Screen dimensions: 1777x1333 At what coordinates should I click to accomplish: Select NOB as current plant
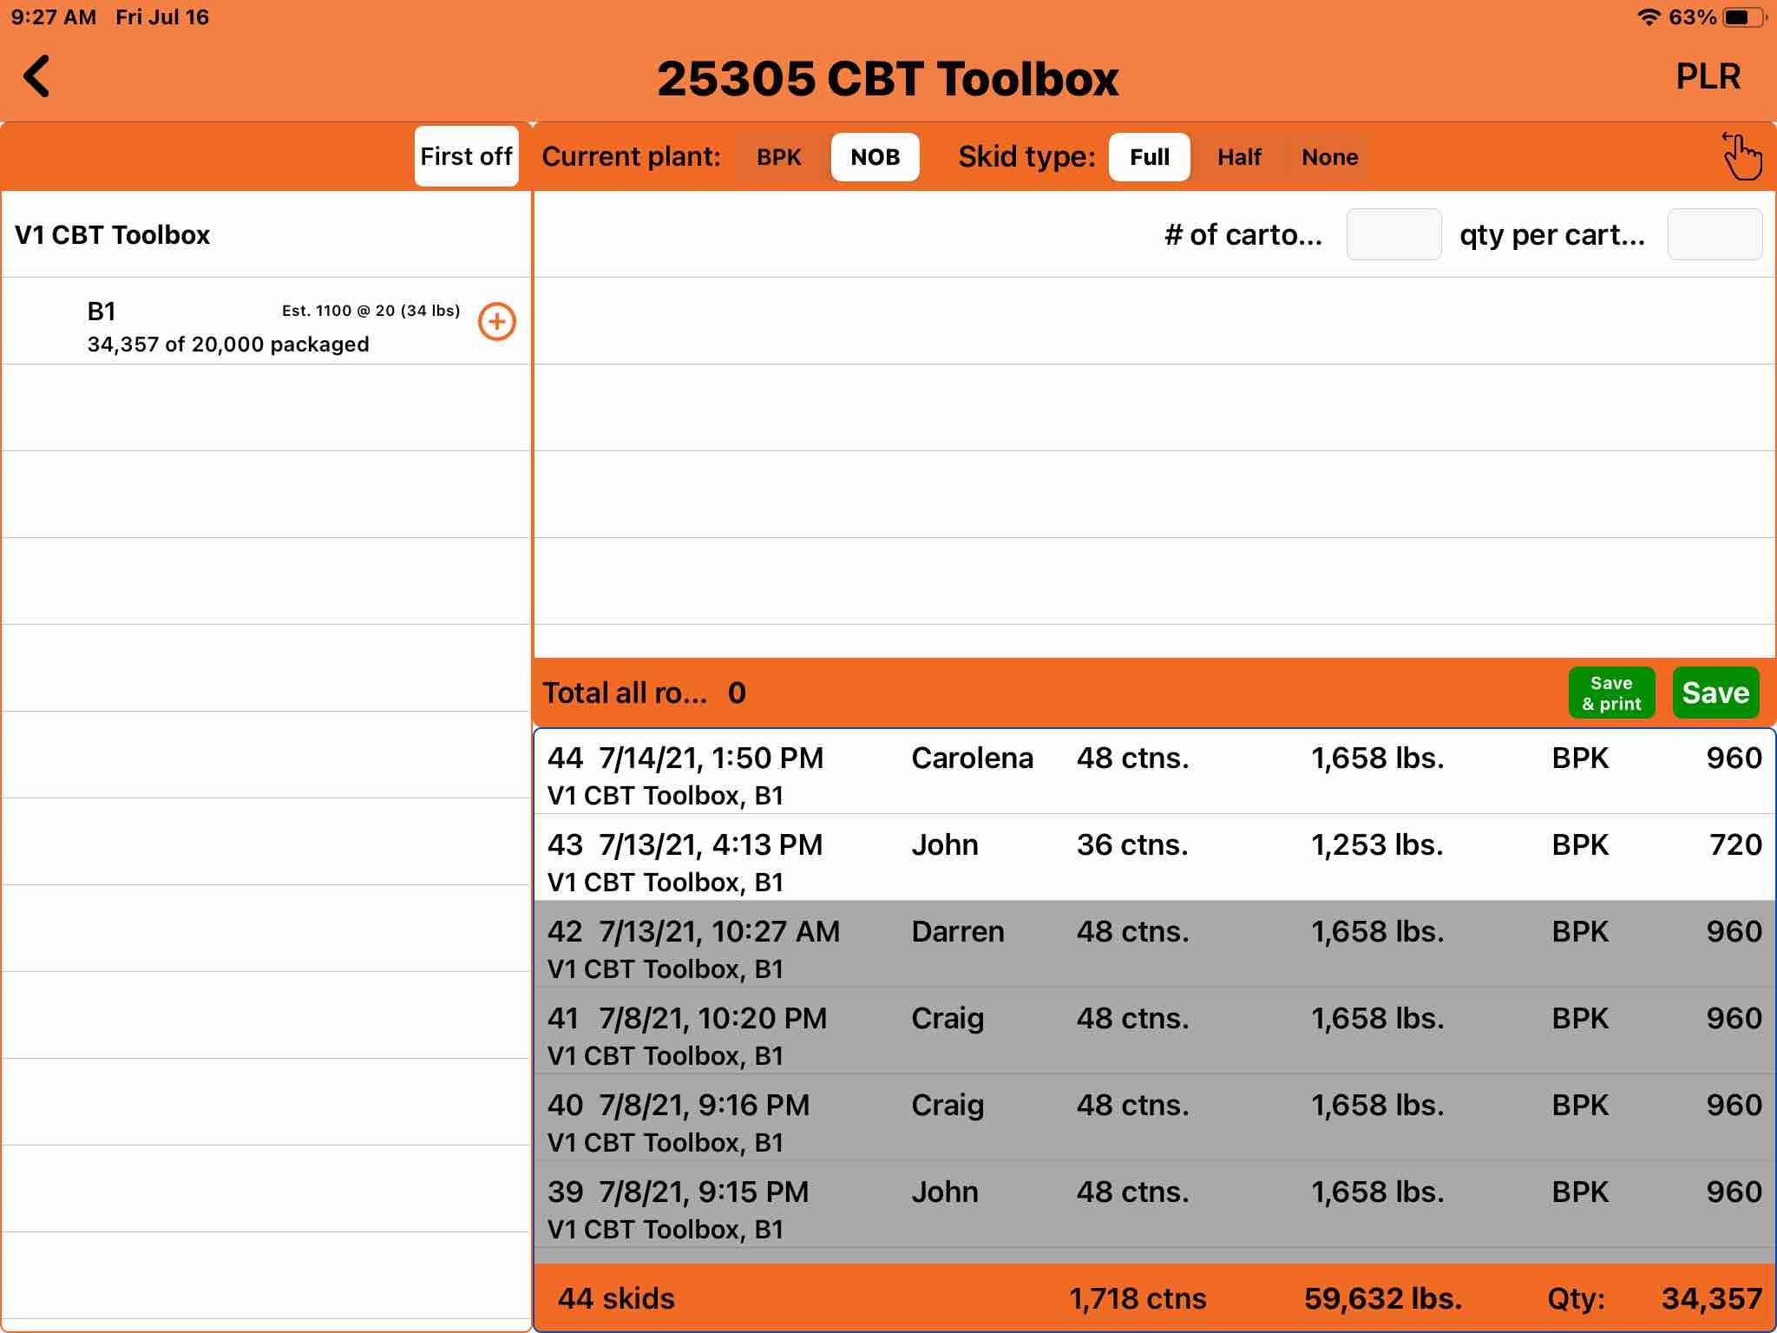875,157
